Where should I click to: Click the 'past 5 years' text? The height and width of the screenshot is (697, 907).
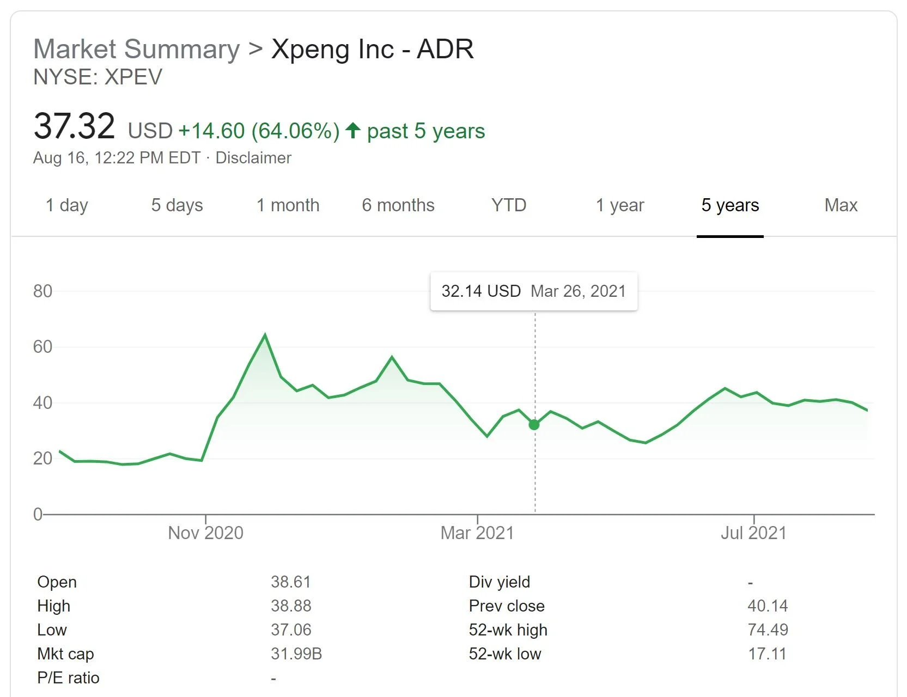pos(426,131)
